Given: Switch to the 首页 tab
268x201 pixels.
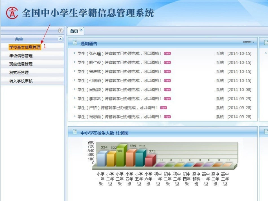Looking at the screenshot, I should click(74, 31).
